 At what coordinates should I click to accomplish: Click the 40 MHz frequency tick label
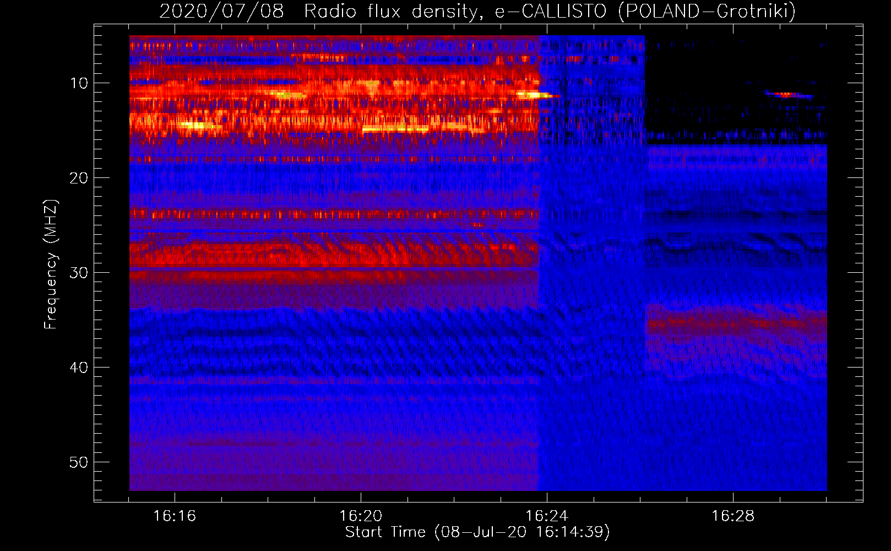coord(79,368)
